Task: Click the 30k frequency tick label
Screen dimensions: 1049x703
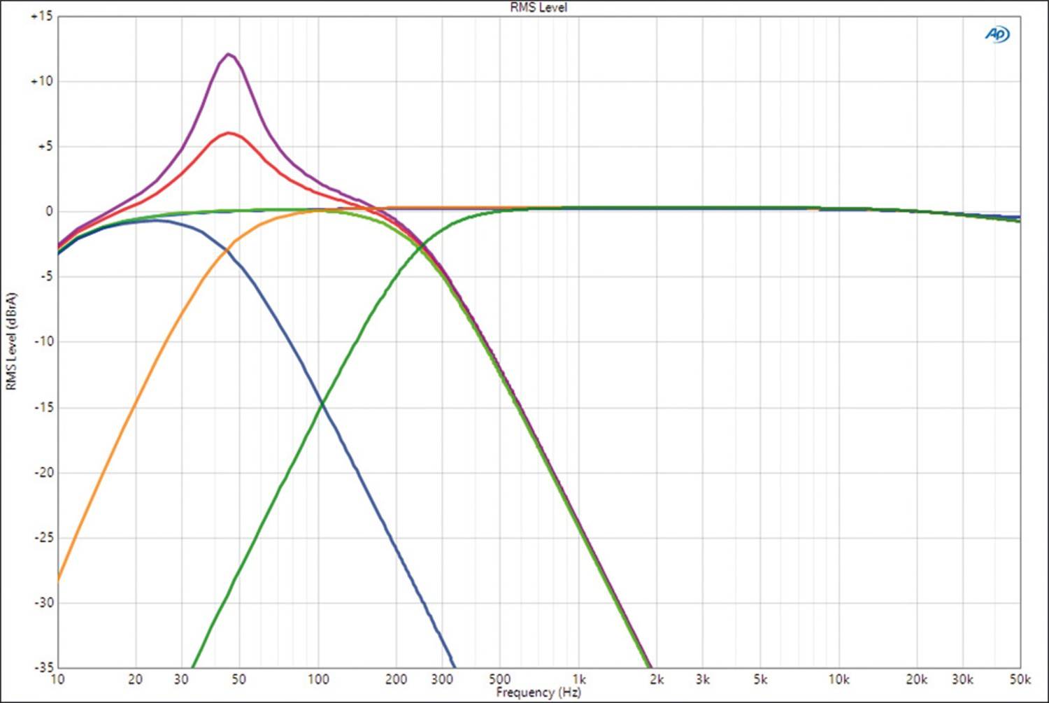Action: point(963,679)
